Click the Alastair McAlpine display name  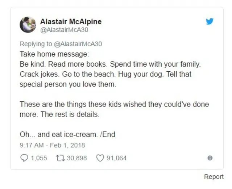coord(71,22)
